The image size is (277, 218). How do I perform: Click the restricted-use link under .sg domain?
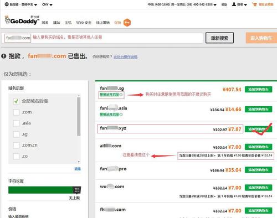click(109, 95)
